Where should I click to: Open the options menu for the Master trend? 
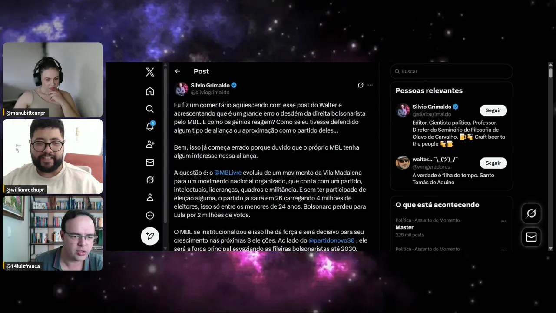click(x=504, y=221)
